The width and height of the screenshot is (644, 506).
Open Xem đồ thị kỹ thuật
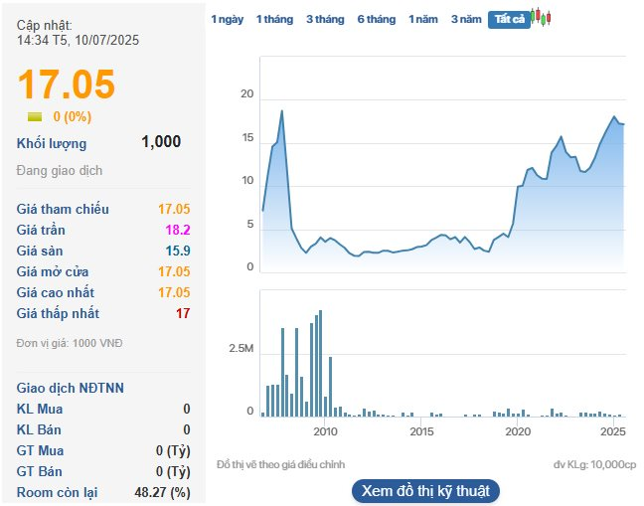click(425, 491)
